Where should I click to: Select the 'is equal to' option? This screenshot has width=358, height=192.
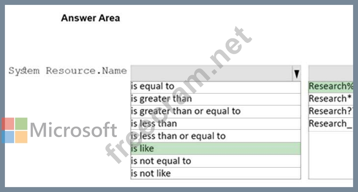click(x=215, y=87)
